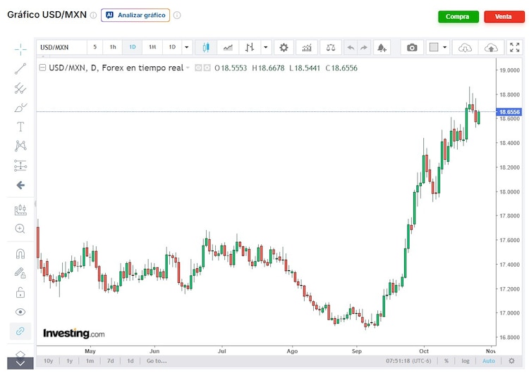Screen dimensions: 529x373
Task: Edit the USD/MXN symbol field
Action: tap(62, 47)
